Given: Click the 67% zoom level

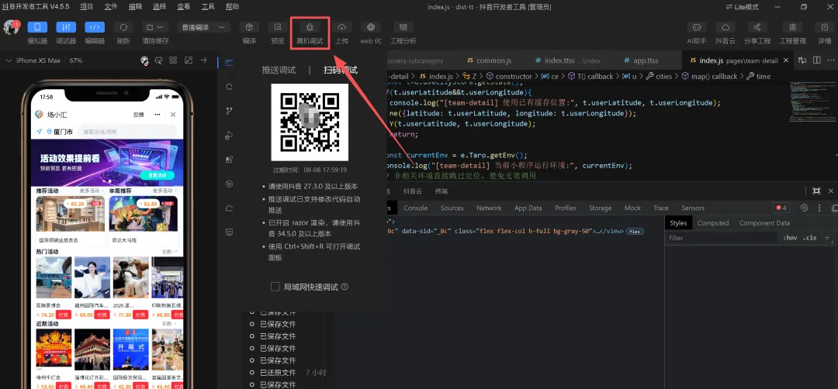Looking at the screenshot, I should (76, 61).
